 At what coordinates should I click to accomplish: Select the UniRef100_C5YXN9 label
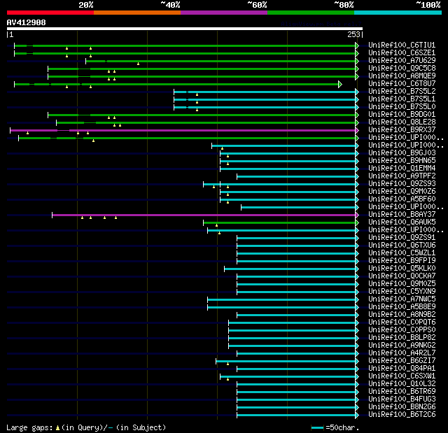tap(402, 292)
